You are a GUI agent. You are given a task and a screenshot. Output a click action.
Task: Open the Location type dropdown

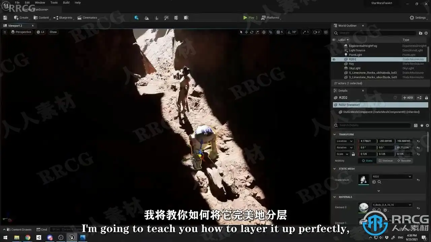point(344,141)
